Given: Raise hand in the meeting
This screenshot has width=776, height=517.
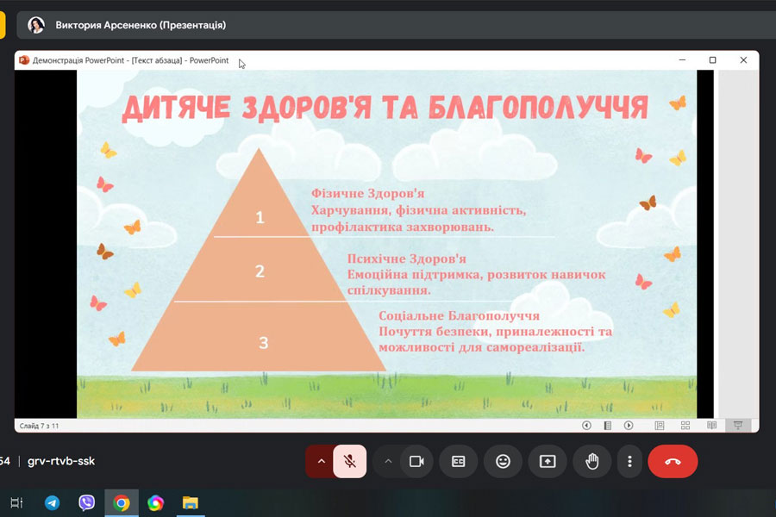Looking at the screenshot, I should tap(591, 461).
